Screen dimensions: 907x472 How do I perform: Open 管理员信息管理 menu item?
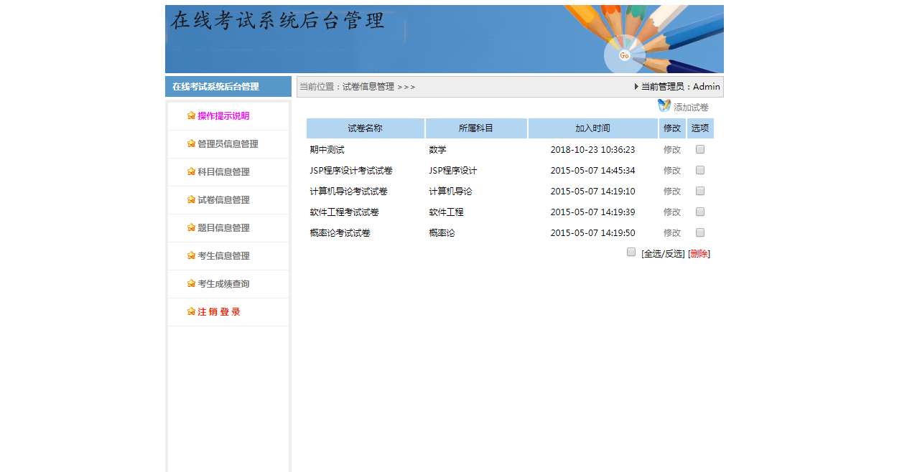[x=228, y=144]
